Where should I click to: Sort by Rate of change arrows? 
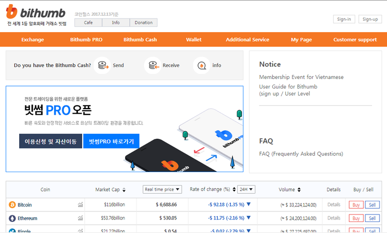tap(234, 189)
